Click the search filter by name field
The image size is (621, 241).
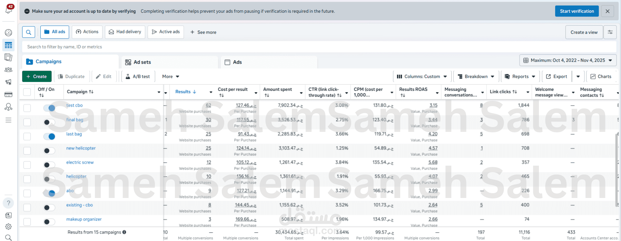click(x=319, y=47)
